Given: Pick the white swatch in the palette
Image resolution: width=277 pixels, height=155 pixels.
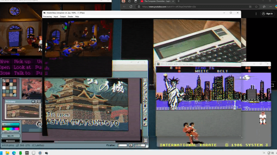Looking at the screenshot, I should (x=4, y=88).
